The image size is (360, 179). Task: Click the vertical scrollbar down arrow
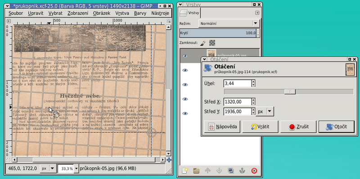(x=168, y=154)
